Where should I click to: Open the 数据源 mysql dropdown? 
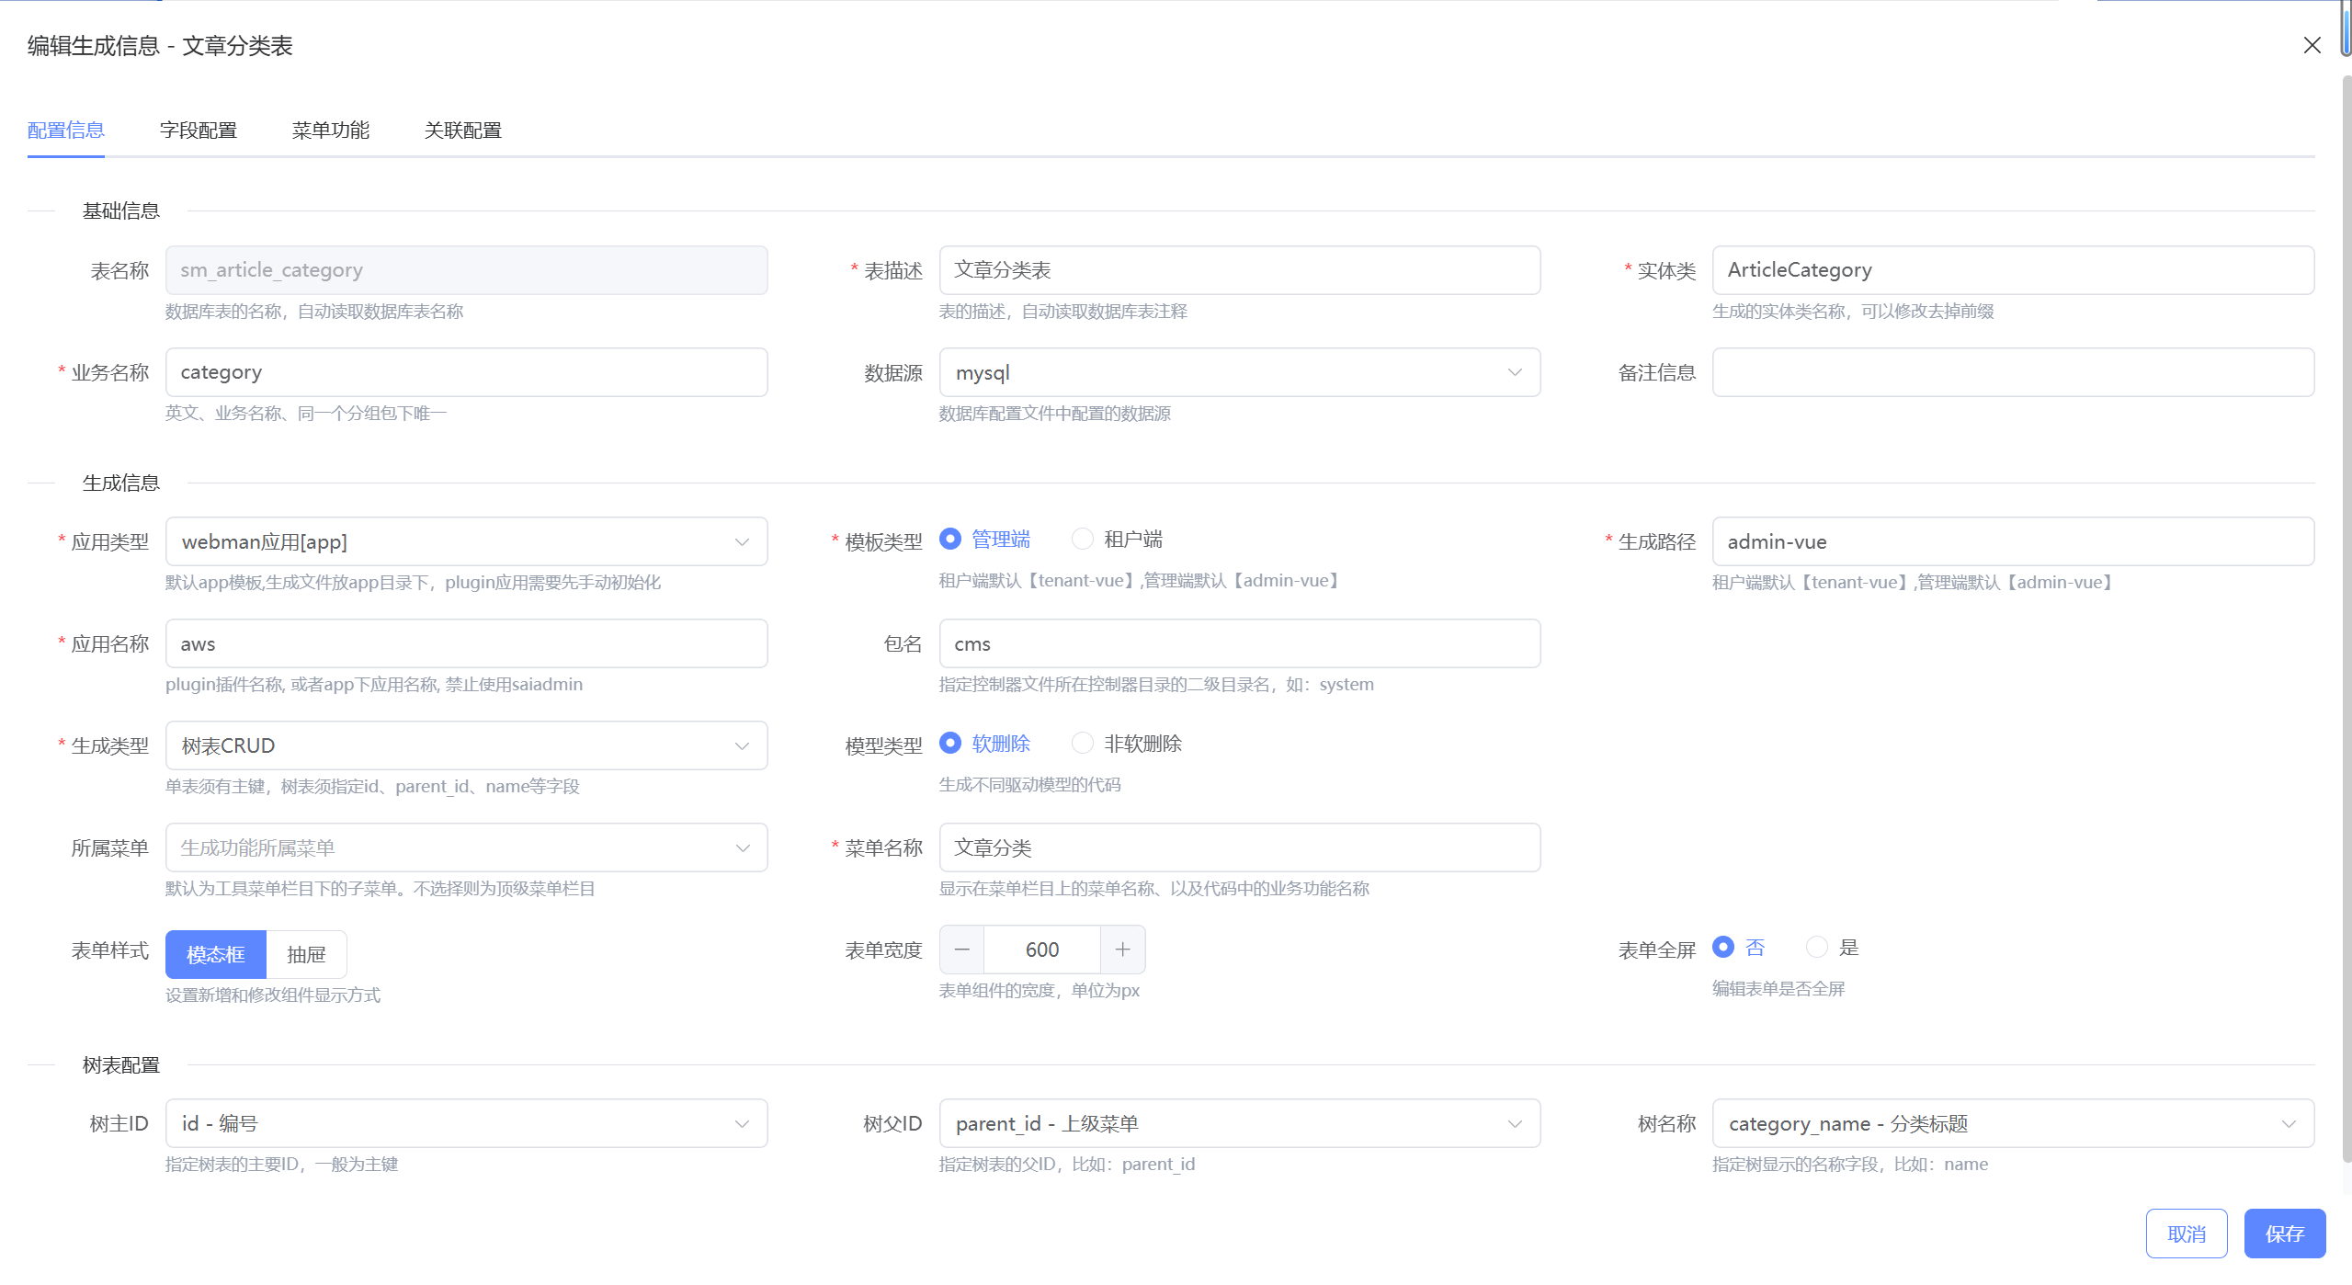coord(1239,372)
